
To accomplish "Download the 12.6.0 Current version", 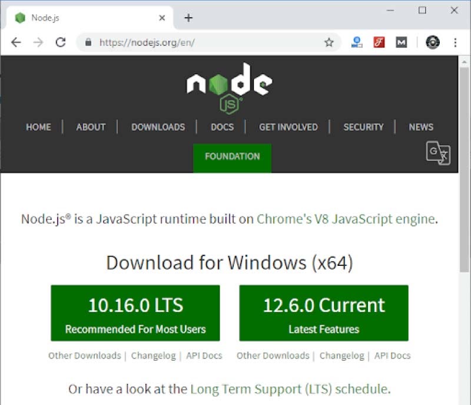I will coord(324,313).
